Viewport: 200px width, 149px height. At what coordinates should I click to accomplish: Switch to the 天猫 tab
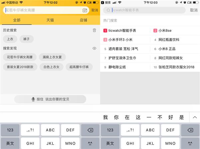50,20
